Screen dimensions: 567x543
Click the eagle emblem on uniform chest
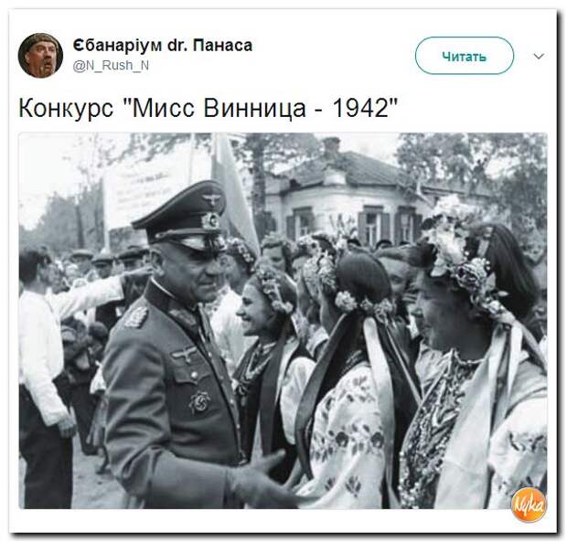[185, 353]
